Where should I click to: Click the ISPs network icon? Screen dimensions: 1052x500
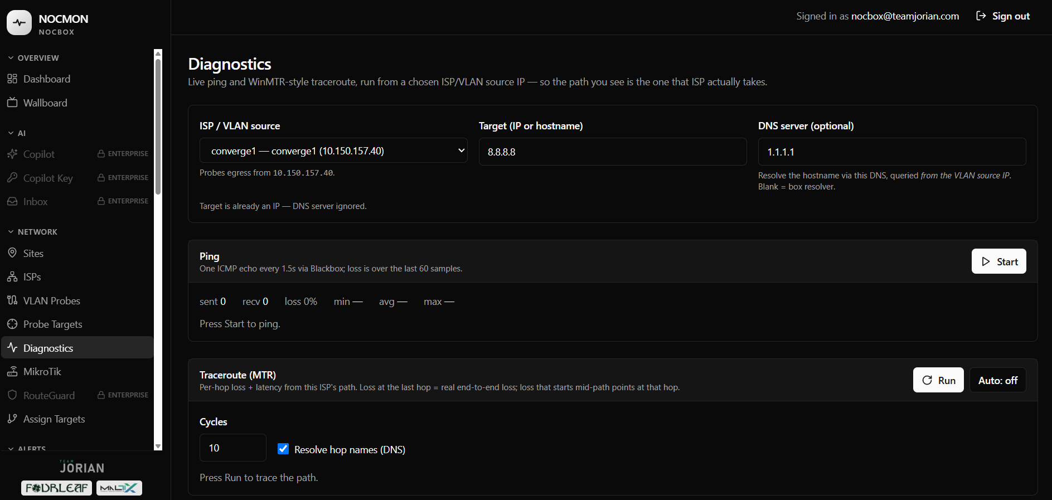point(12,276)
